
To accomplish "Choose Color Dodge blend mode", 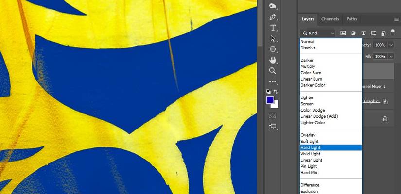I will [x=331, y=110].
